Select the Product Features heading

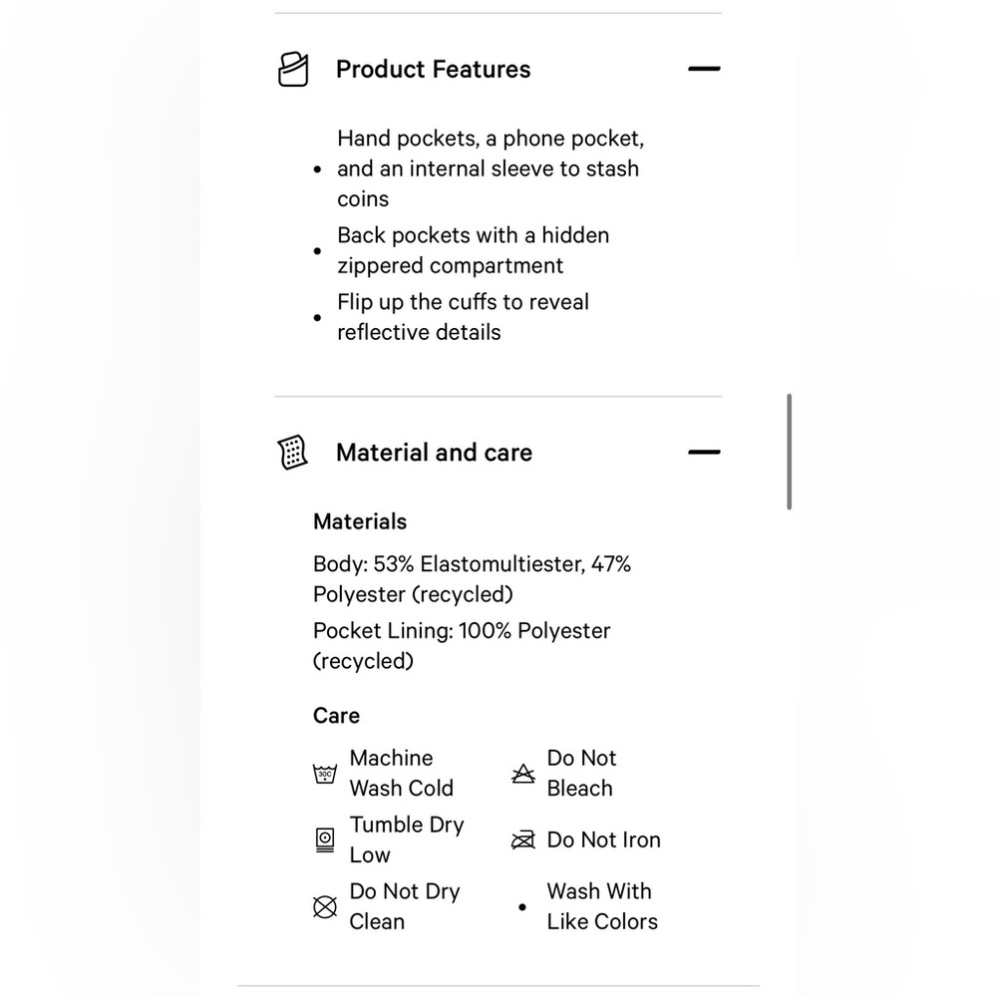[433, 70]
